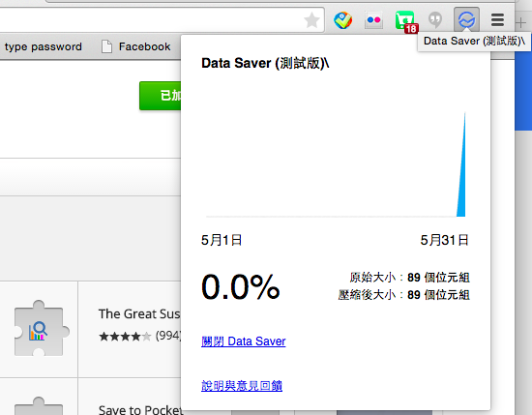This screenshot has width=532, height=415.
Task: Click the 0.0% savings figure
Action: (241, 287)
